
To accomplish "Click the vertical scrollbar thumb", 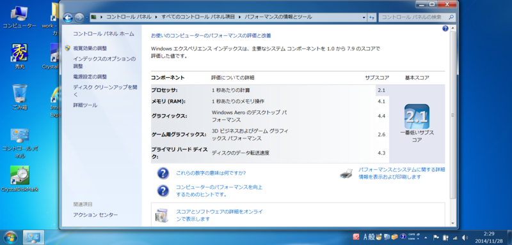I will pyautogui.click(x=452, y=115).
